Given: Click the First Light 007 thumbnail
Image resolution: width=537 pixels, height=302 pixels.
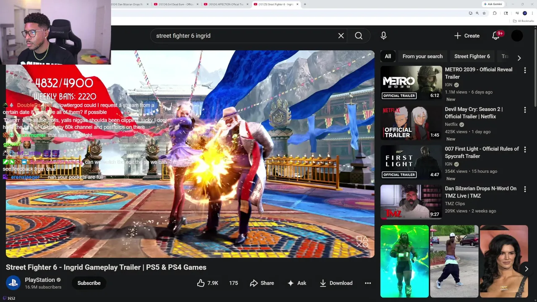Looking at the screenshot, I should pyautogui.click(x=411, y=162).
